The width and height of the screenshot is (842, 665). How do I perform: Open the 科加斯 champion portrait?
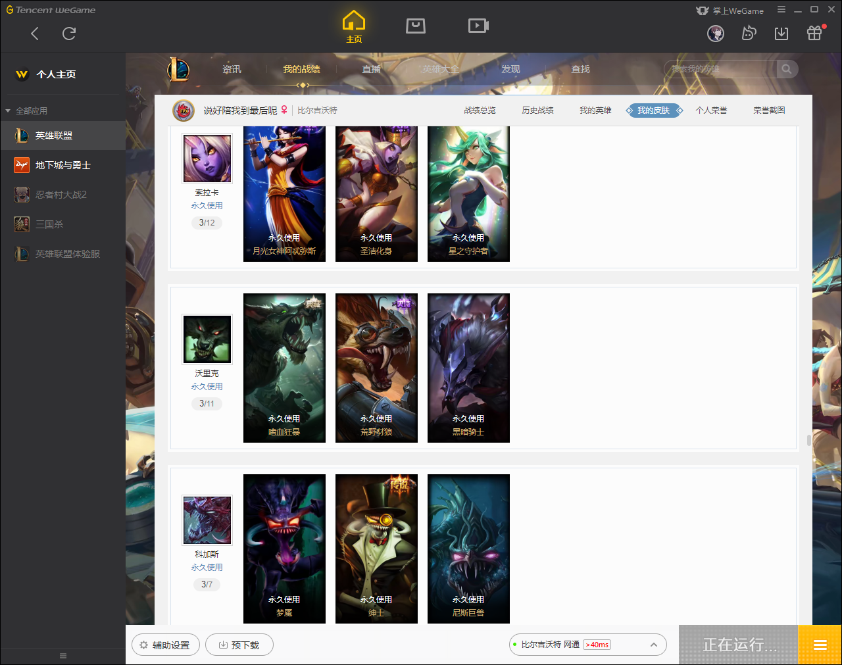pyautogui.click(x=207, y=520)
